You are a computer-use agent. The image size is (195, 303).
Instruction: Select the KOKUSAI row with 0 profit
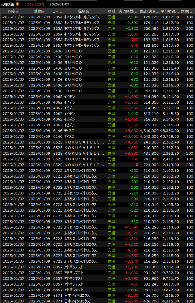[98, 165]
